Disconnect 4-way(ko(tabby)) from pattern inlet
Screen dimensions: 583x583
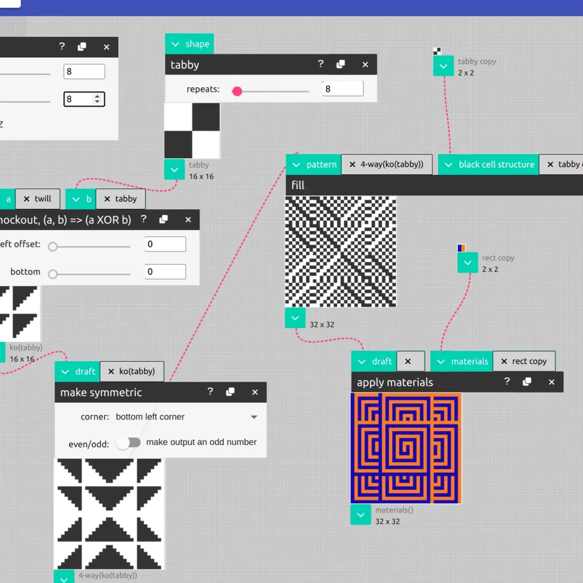(352, 164)
